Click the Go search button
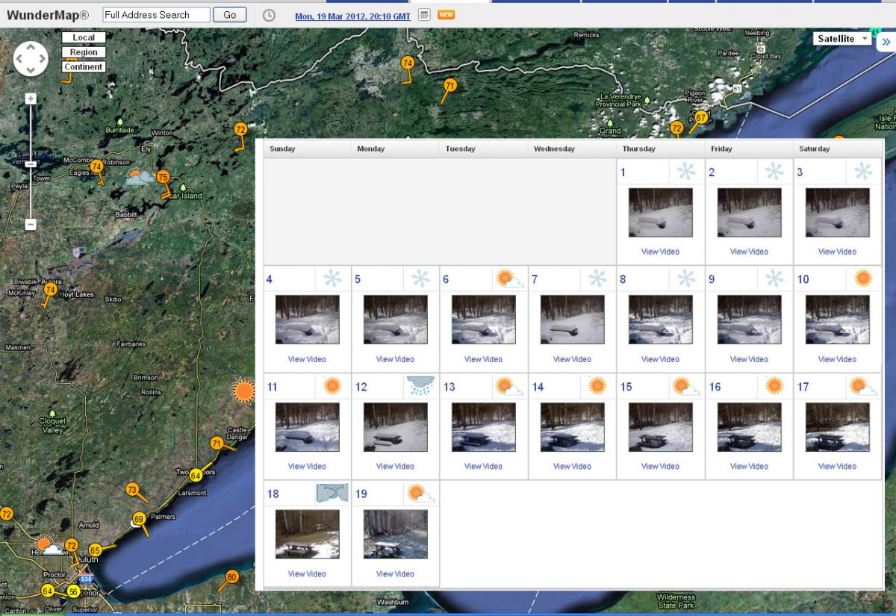The width and height of the screenshot is (896, 616). coord(230,15)
